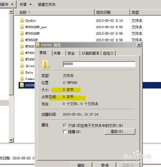Click the 取消 button

click(105, 165)
